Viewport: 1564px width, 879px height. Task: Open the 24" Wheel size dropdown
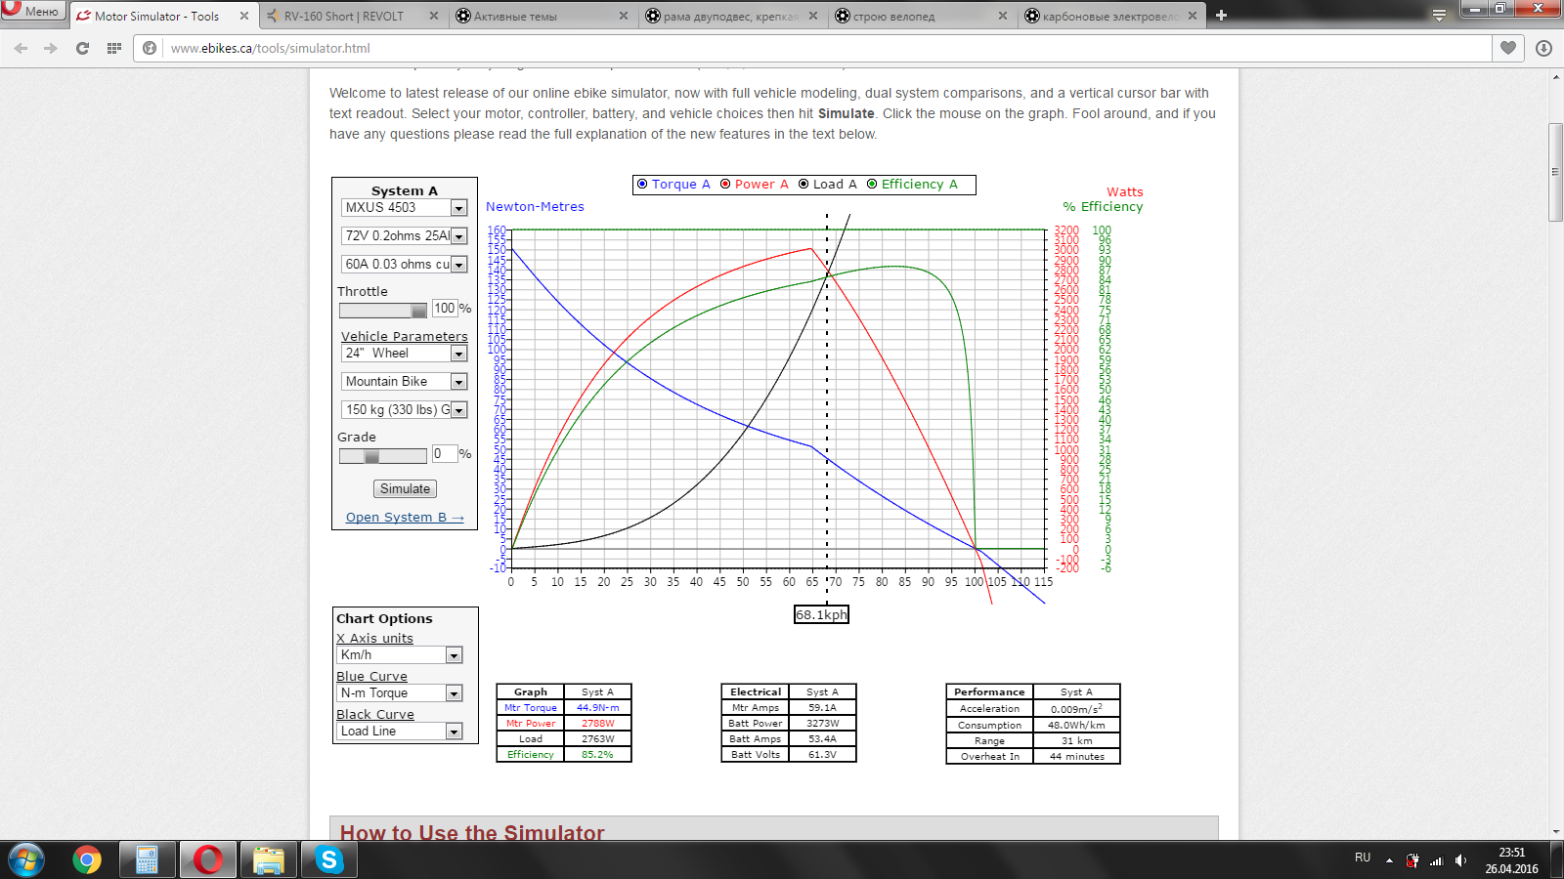tap(458, 354)
